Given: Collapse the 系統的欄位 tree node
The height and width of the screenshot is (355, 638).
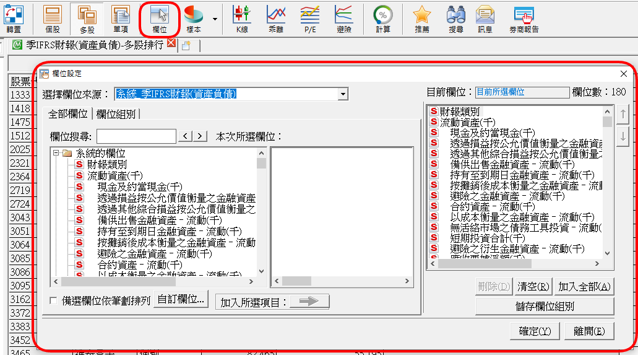Looking at the screenshot, I should click(56, 154).
